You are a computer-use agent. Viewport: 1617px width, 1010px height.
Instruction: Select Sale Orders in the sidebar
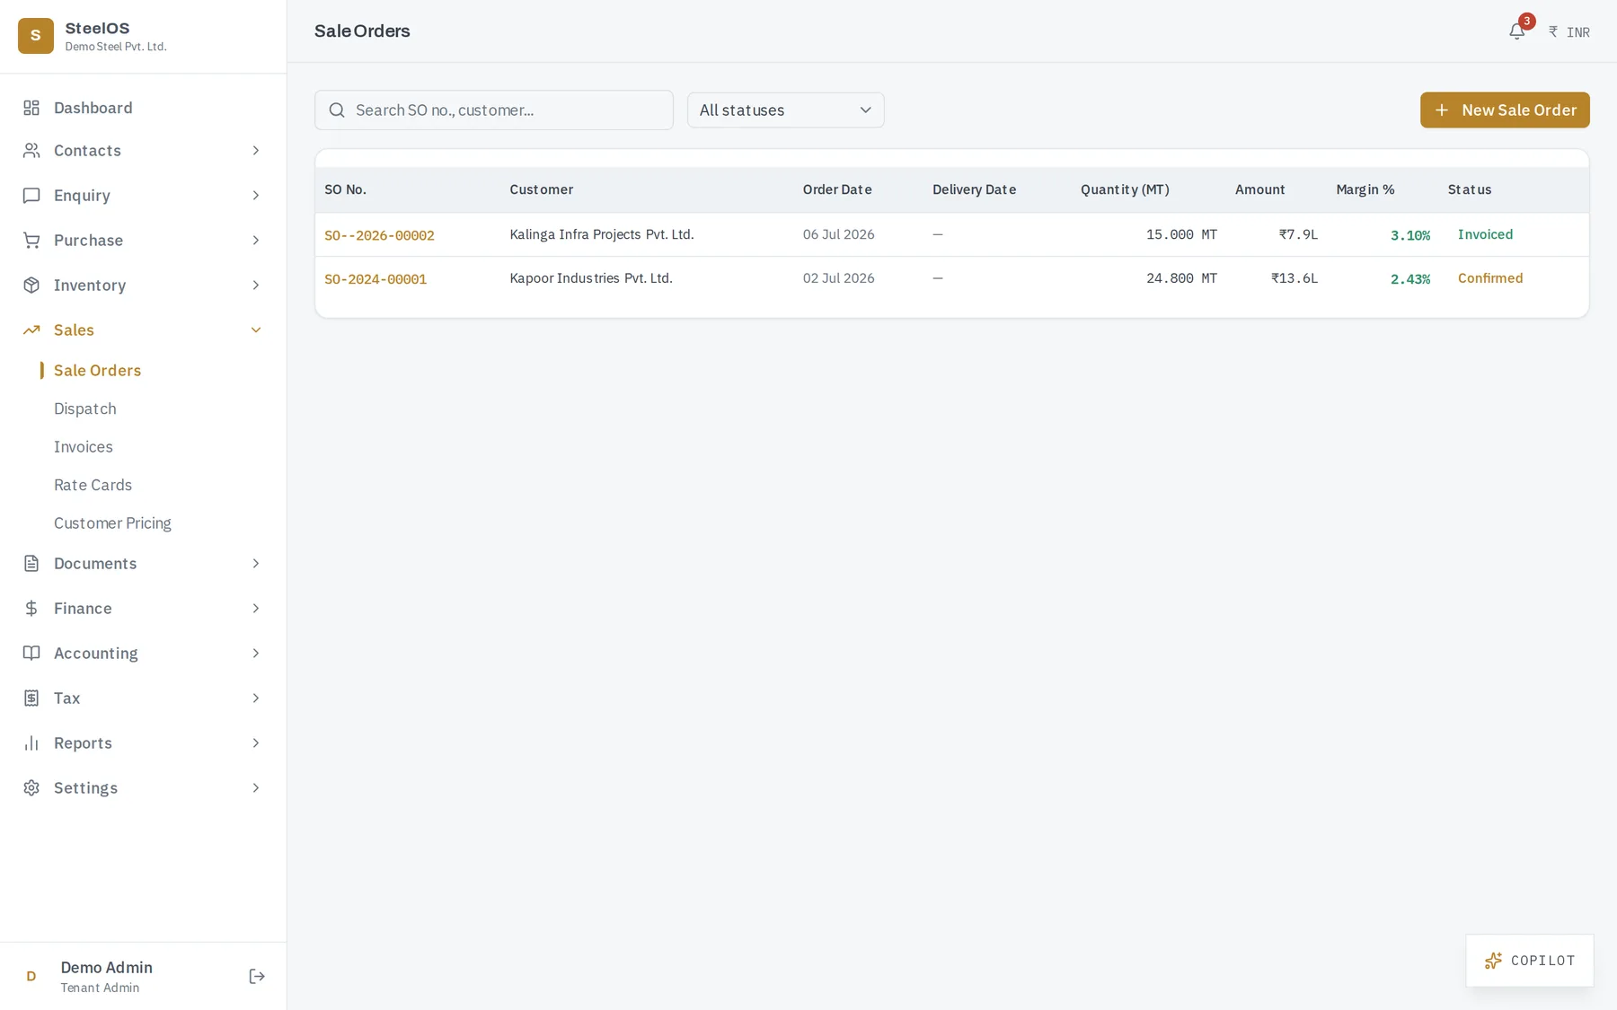point(97,370)
